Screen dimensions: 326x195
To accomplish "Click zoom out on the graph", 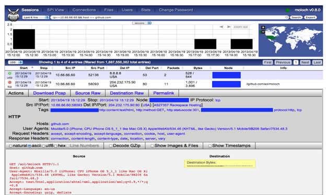I will tap(240, 27).
